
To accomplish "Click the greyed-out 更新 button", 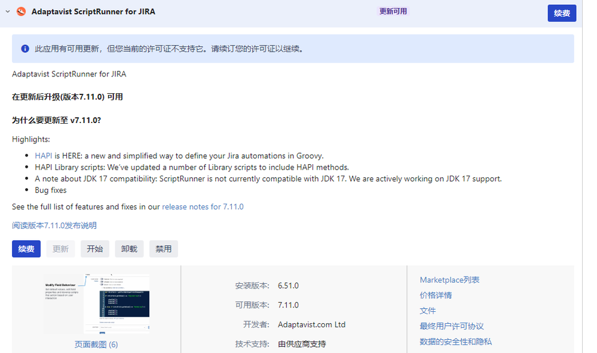I will (x=60, y=249).
